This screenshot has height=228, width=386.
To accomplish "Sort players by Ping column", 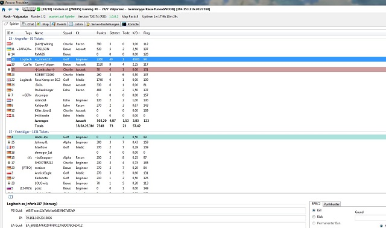I will coord(147,33).
